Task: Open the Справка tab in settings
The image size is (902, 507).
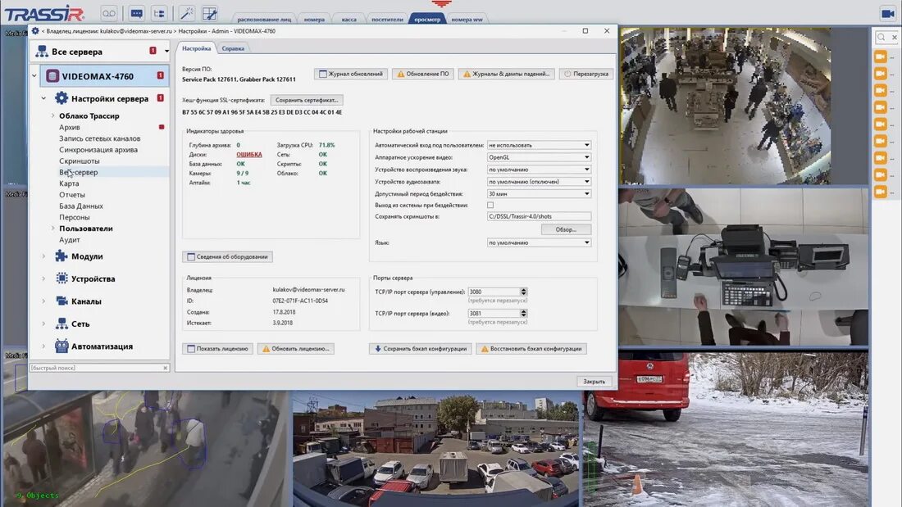Action: click(x=233, y=49)
